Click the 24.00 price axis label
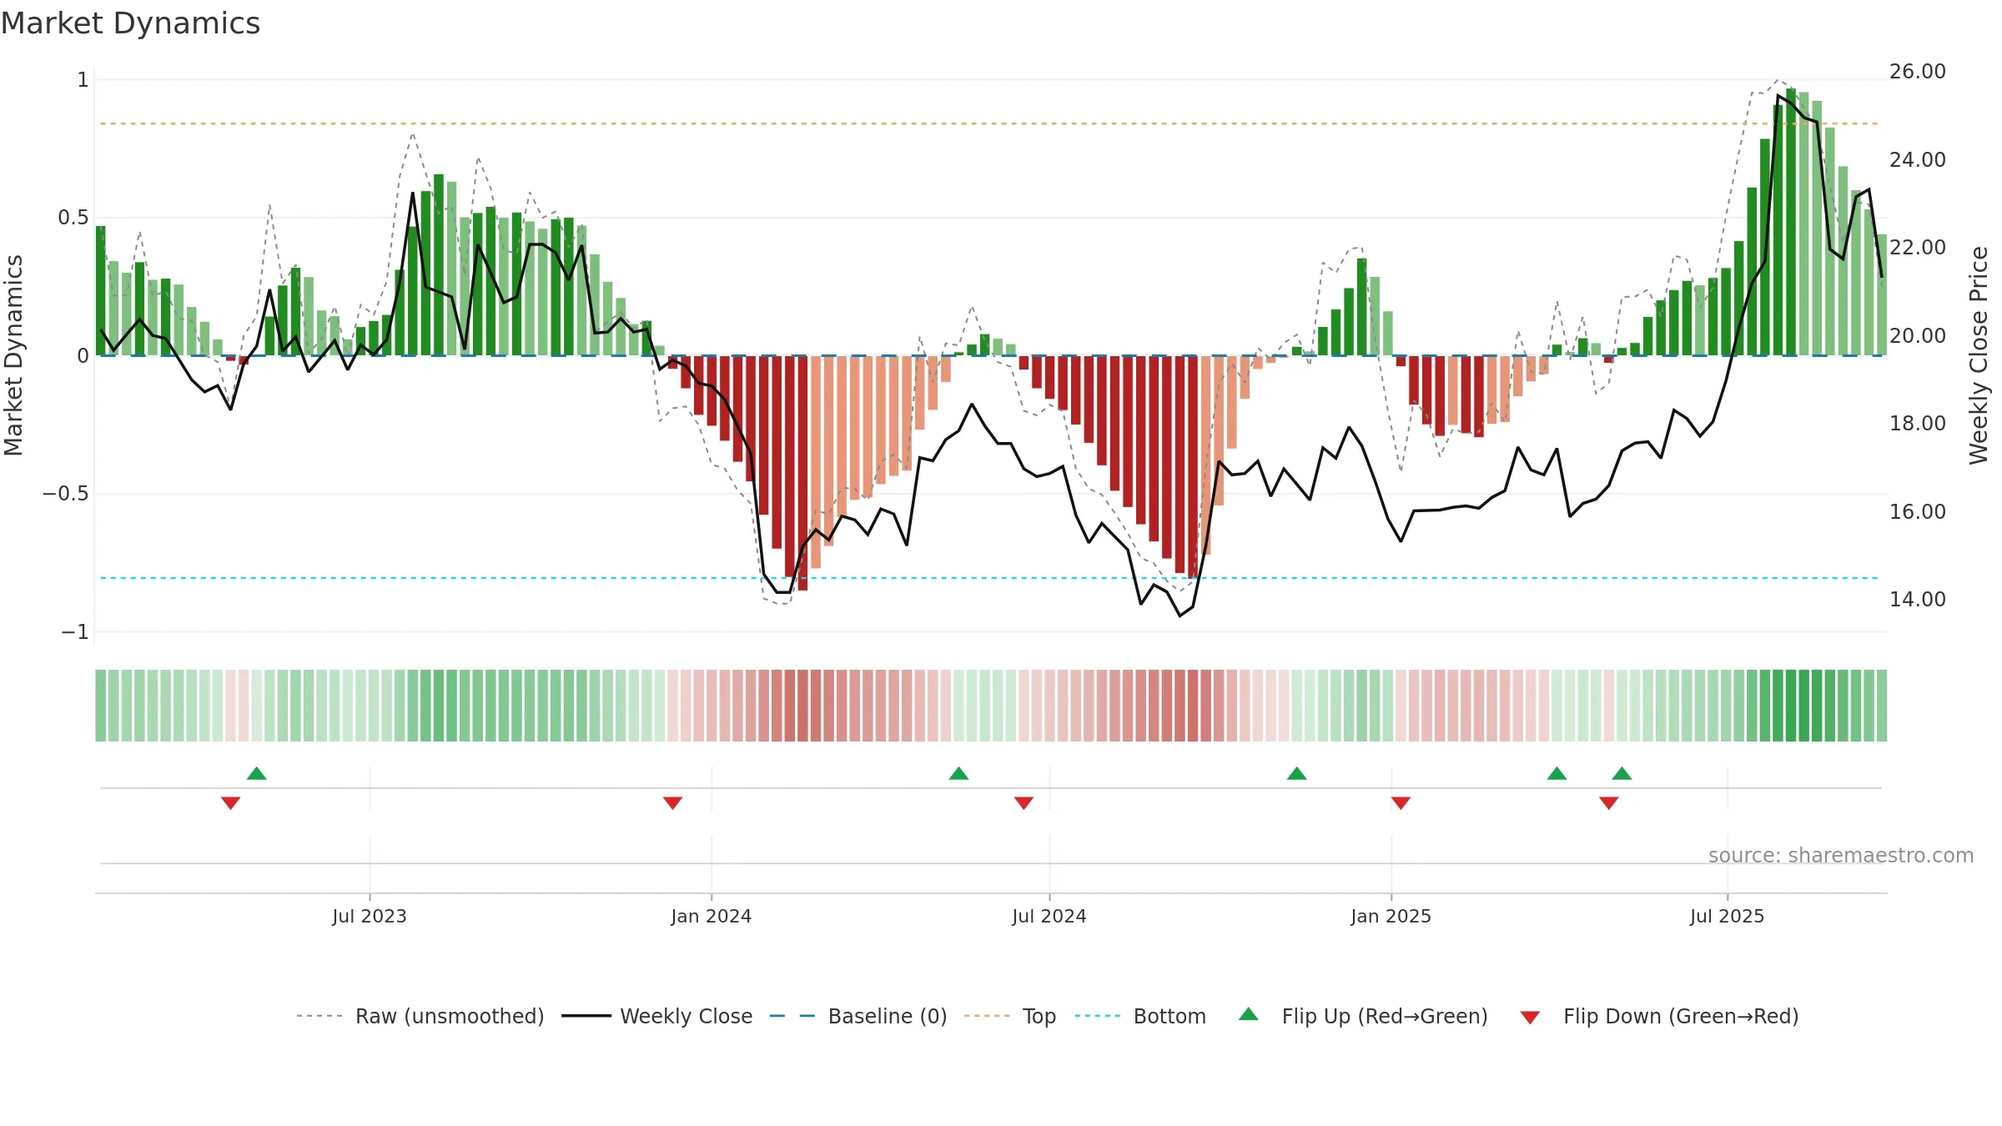 pyautogui.click(x=1918, y=159)
